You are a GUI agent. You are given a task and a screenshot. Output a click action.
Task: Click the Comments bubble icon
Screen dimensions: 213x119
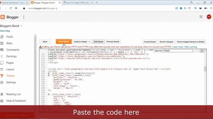pyautogui.click(x=2, y=50)
